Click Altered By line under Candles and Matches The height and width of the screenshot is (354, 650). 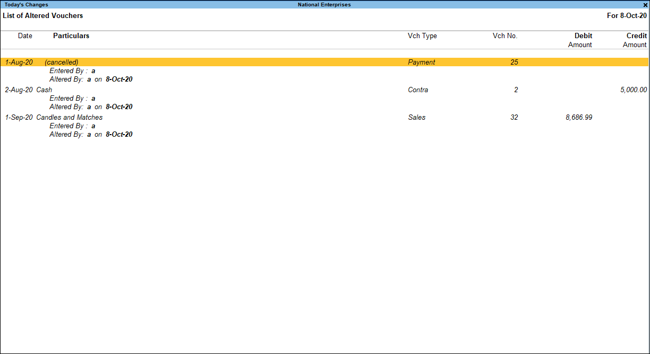tap(91, 134)
